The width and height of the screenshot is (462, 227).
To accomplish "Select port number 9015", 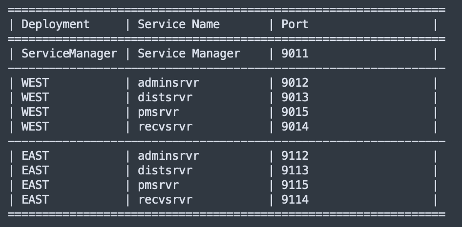I will [x=294, y=112].
